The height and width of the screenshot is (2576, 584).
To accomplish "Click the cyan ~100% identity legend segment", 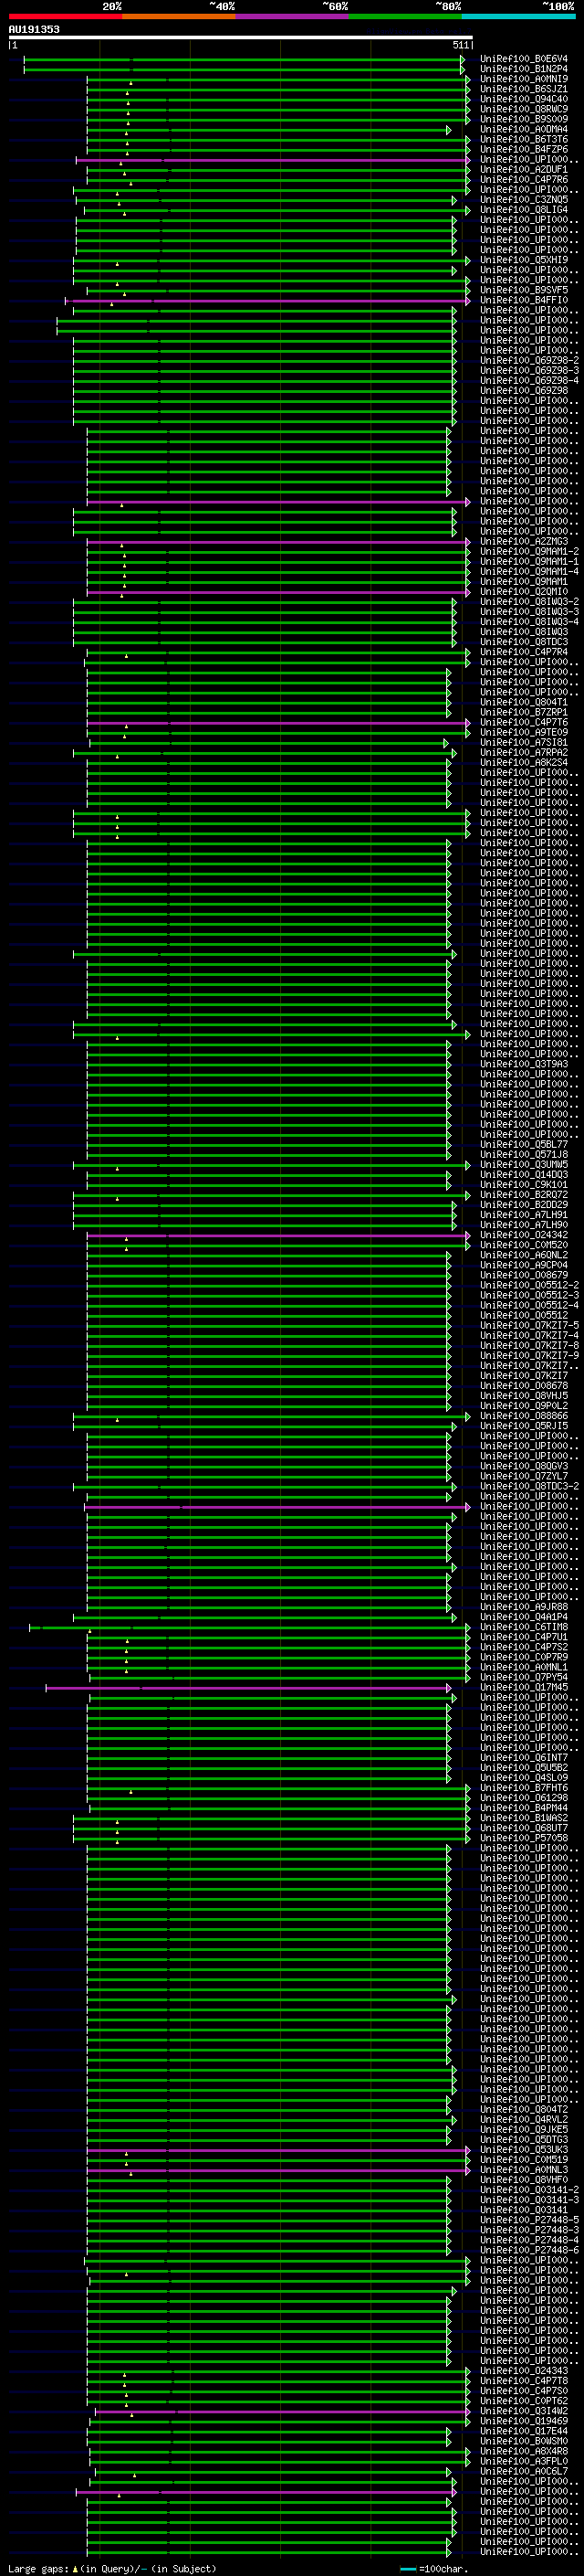I will (517, 17).
